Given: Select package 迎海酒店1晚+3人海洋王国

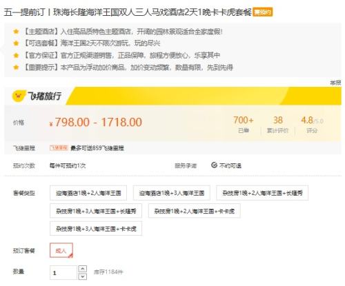Looking at the screenshot, I should (x=172, y=193).
